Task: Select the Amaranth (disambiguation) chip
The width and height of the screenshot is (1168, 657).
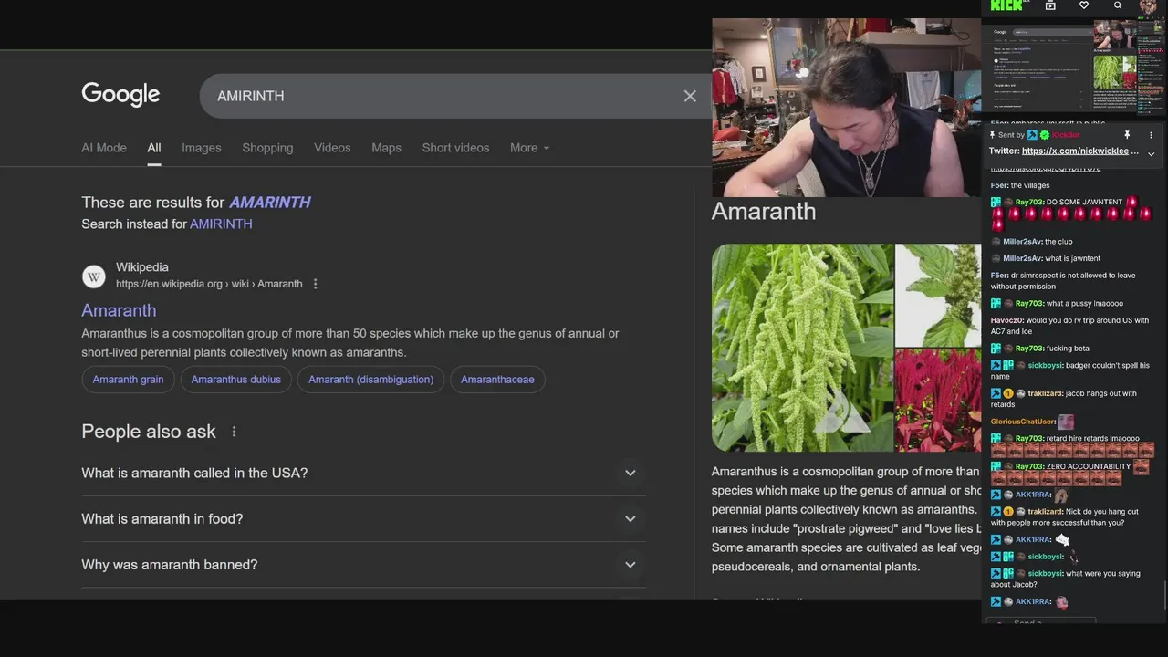Action: coord(370,380)
